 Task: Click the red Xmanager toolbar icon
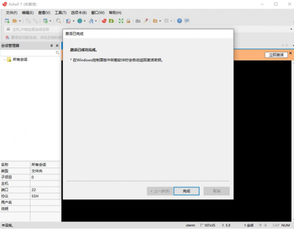click(104, 21)
